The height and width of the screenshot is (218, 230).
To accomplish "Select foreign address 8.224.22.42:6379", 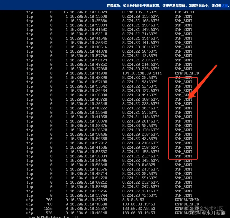I will (x=140, y=139).
